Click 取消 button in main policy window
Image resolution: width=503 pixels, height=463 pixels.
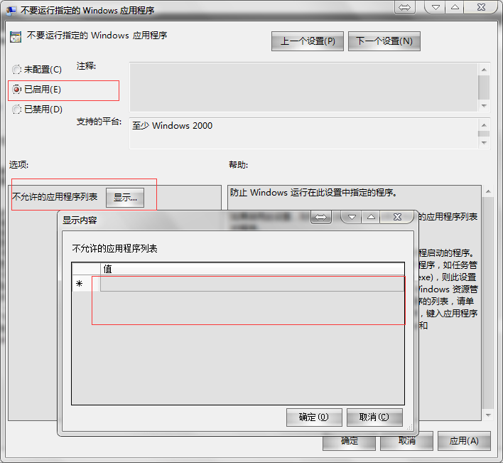(x=407, y=442)
